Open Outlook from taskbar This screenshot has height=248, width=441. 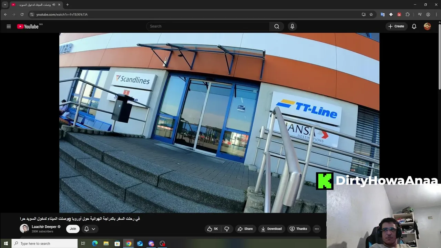point(140,244)
